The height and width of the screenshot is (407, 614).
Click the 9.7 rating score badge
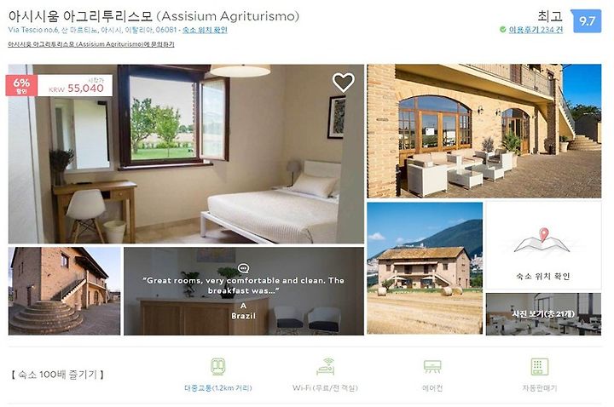[586, 21]
